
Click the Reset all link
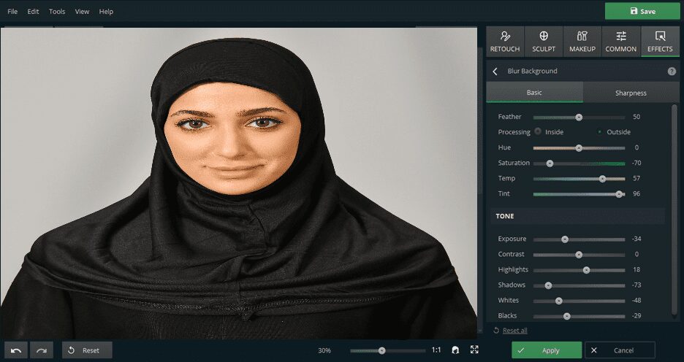pyautogui.click(x=514, y=330)
